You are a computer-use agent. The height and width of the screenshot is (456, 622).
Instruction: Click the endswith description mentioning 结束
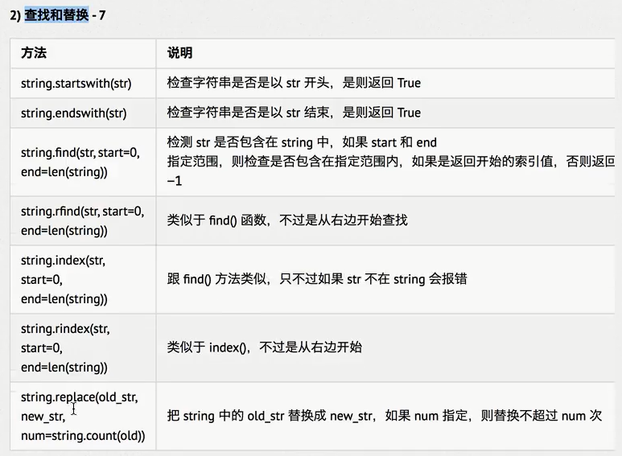pos(294,113)
